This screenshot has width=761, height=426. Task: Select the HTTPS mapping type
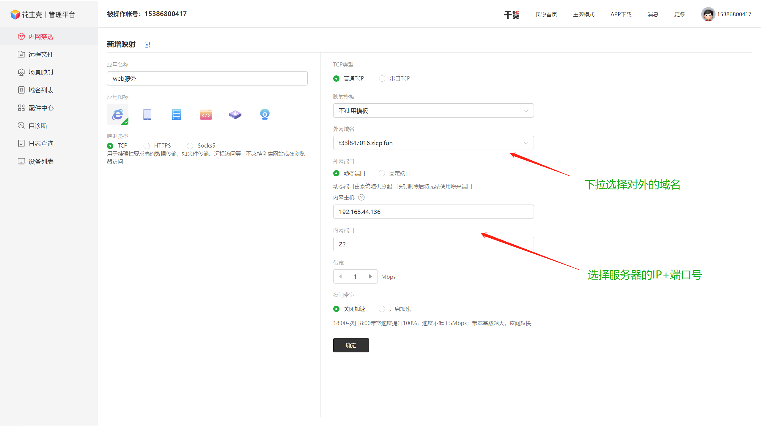click(x=147, y=146)
